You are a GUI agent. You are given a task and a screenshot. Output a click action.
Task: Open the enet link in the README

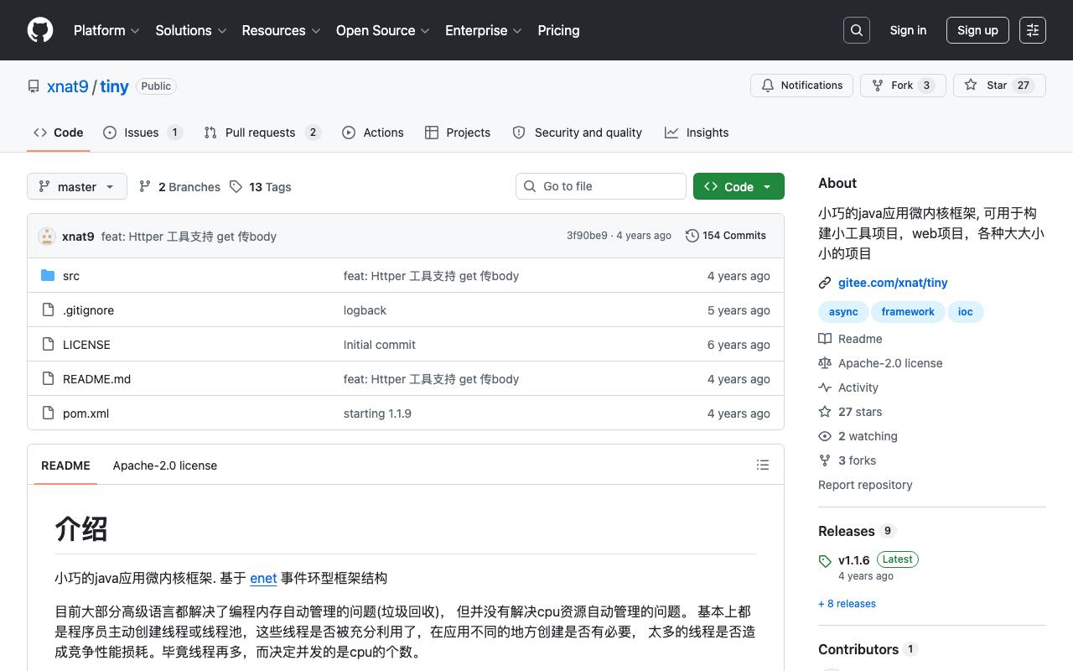pyautogui.click(x=263, y=578)
